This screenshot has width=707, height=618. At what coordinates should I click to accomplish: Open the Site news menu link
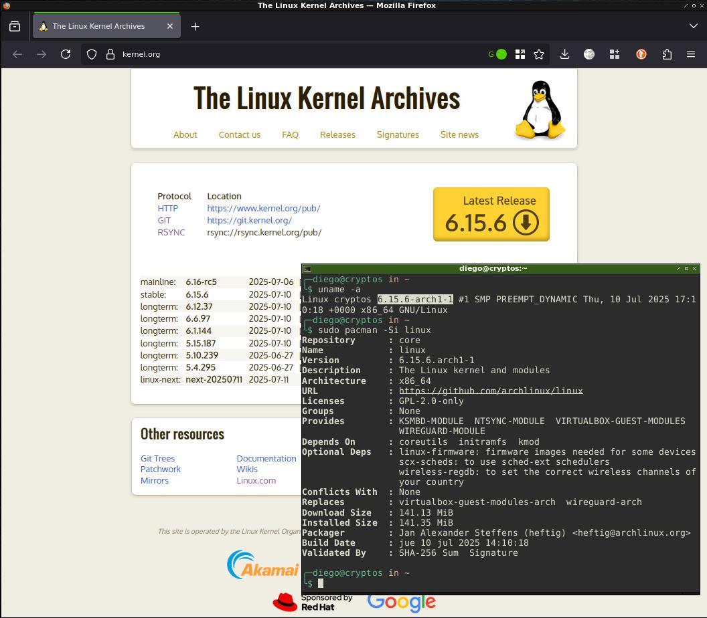coord(459,134)
